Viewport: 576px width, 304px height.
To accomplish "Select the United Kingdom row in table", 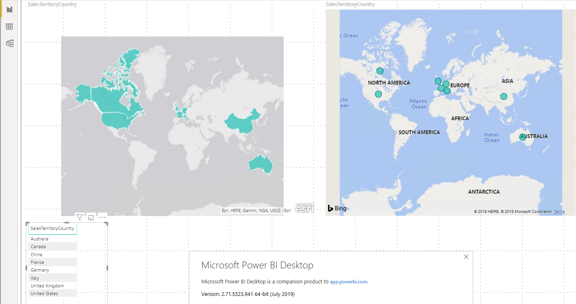I will tap(52, 286).
